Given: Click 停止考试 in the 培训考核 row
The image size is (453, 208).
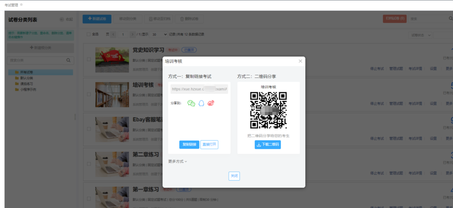Looking at the screenshot, I should click(x=377, y=104).
